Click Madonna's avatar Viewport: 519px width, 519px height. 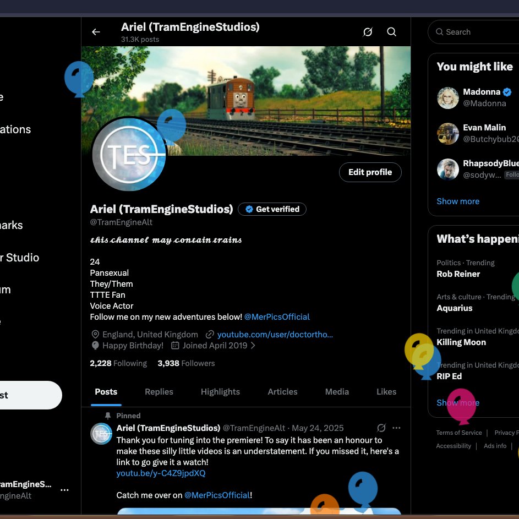448,98
